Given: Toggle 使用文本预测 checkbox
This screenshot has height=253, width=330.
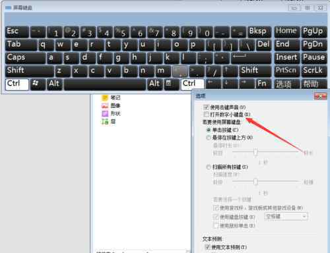Looking at the screenshot, I should (x=207, y=247).
